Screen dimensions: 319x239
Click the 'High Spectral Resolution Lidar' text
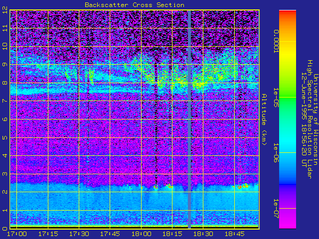[x=310, y=119]
